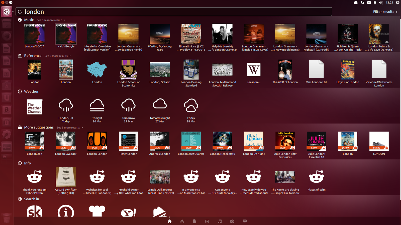
Task: Select the Home lens in the bottom bar
Action: (x=170, y=221)
